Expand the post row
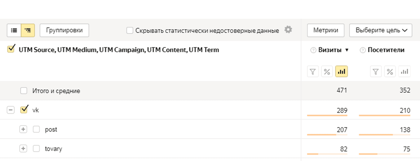Screen dimensions: 420x161 tap(23, 130)
